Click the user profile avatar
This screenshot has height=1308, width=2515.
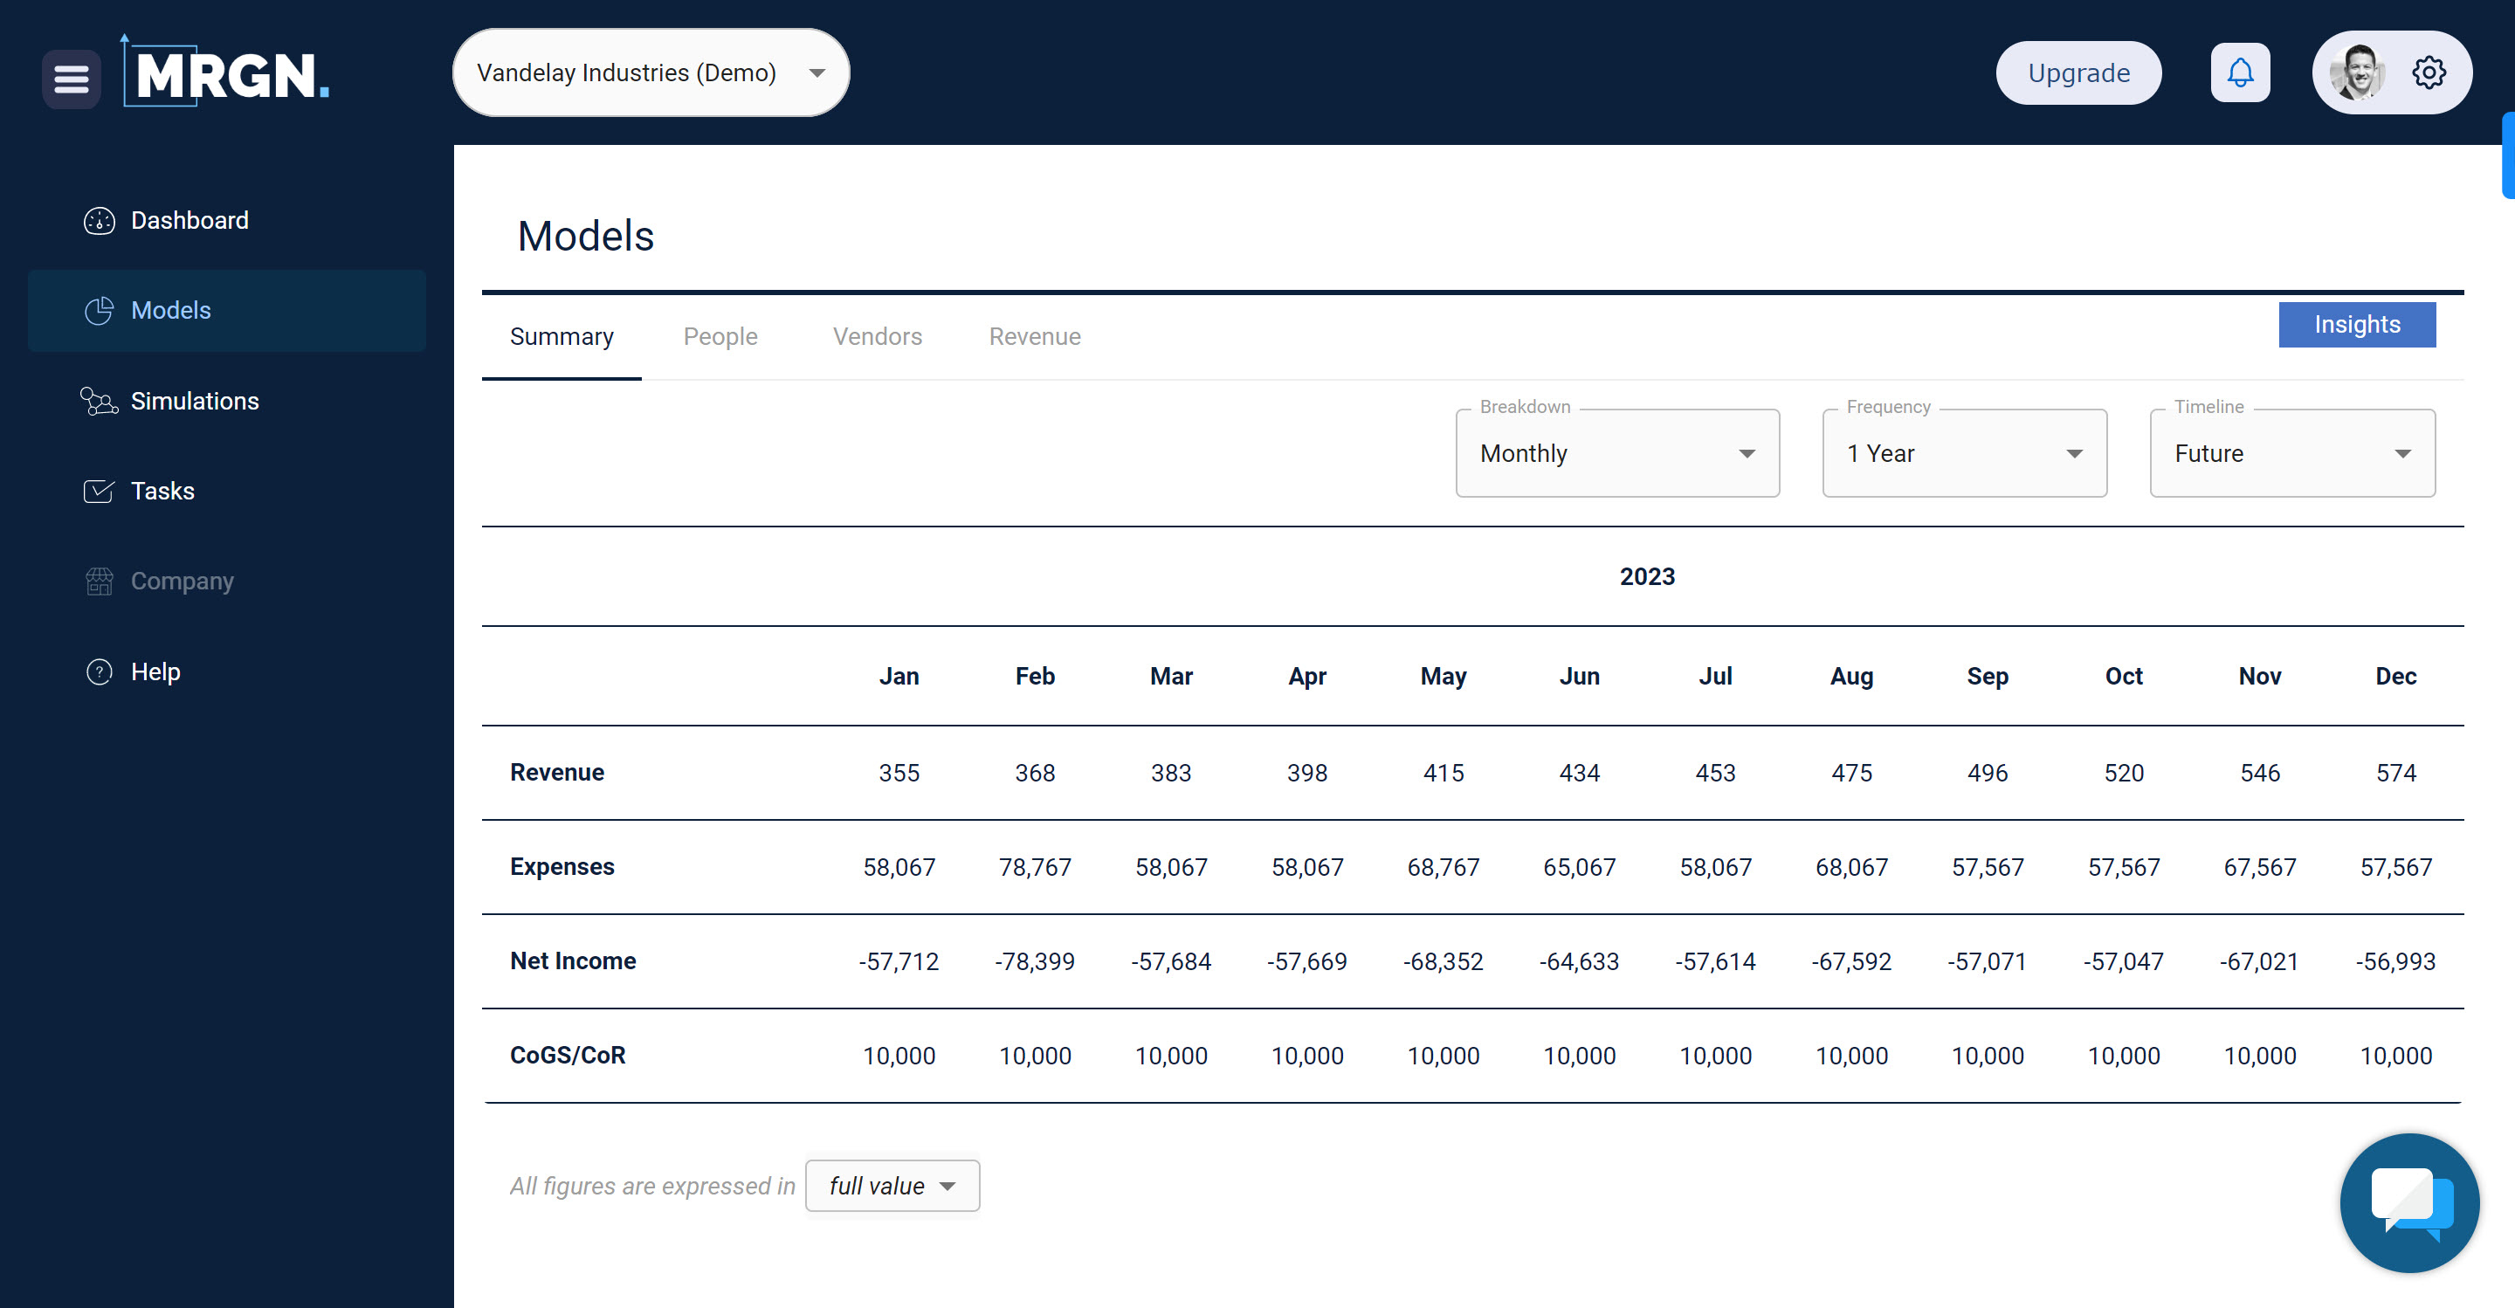coord(2357,73)
